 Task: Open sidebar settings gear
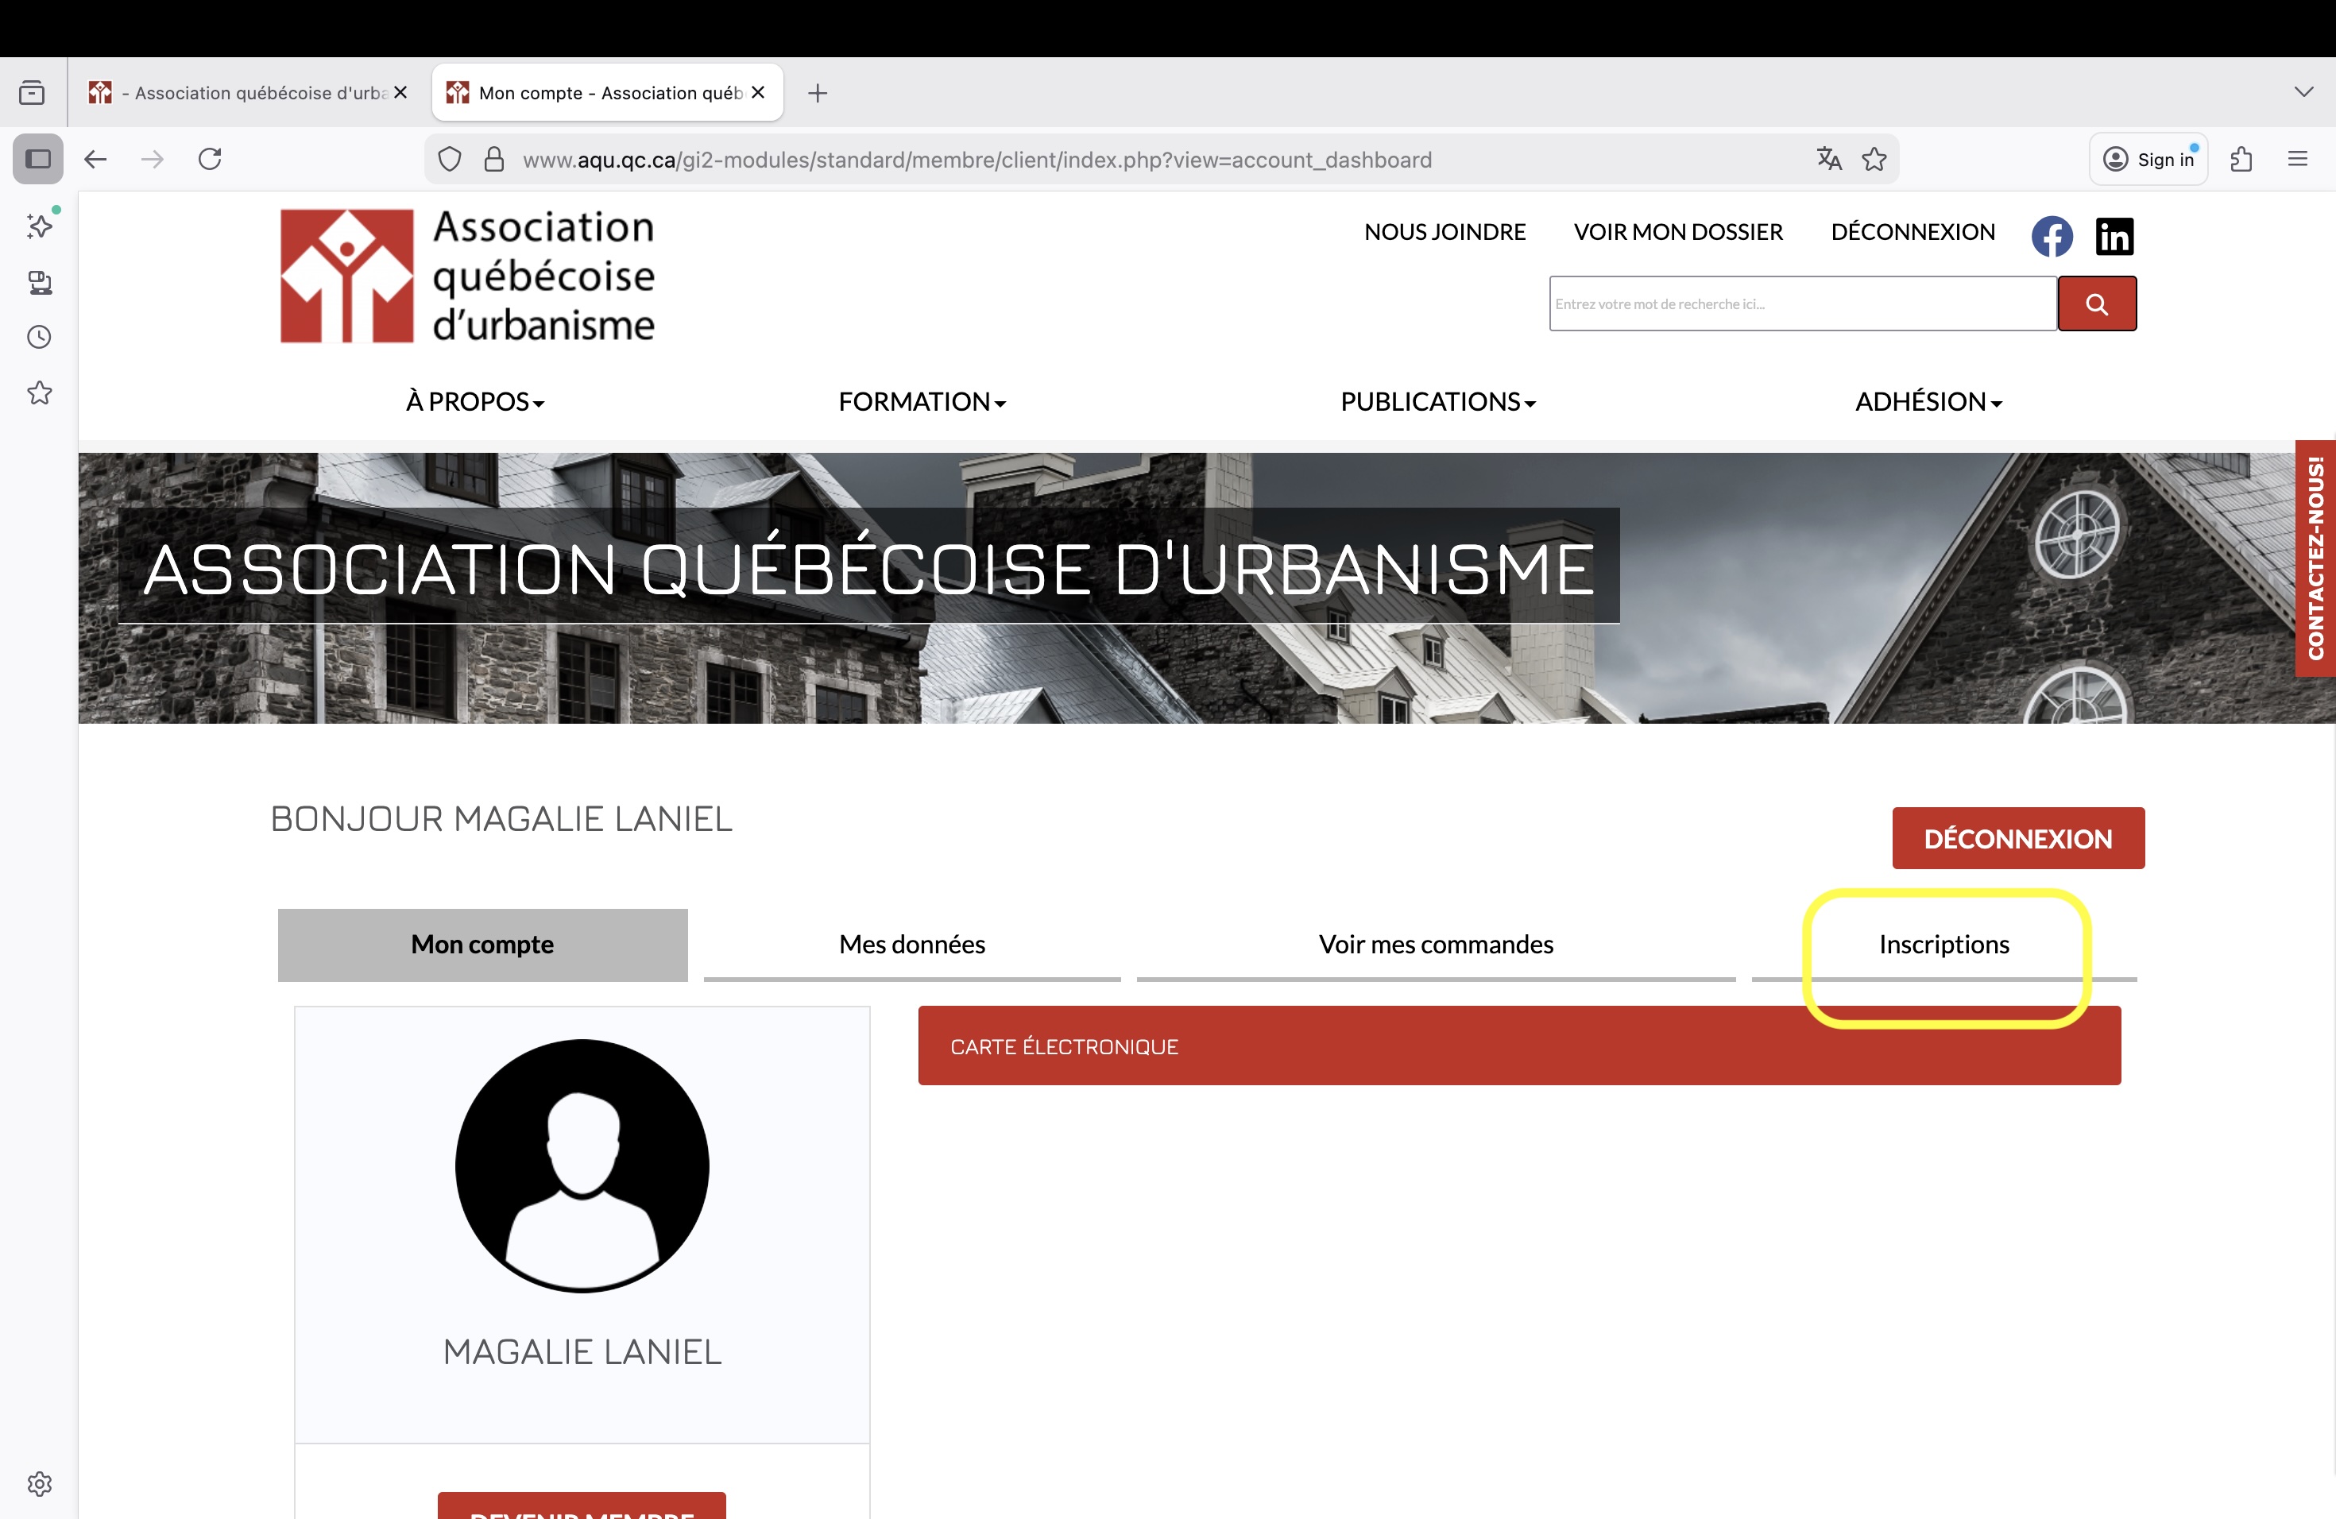click(x=39, y=1482)
